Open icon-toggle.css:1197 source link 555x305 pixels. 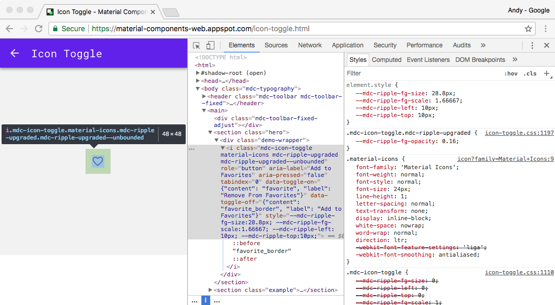(518, 133)
